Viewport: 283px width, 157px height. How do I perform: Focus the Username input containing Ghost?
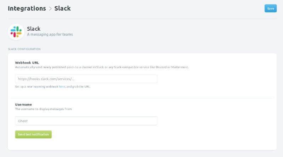tap(86, 121)
